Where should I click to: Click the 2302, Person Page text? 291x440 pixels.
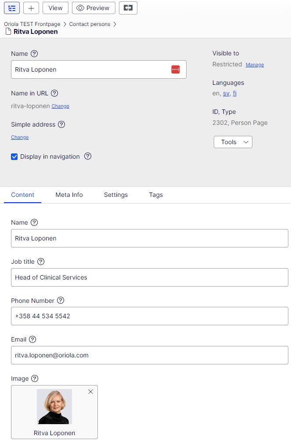point(240,123)
